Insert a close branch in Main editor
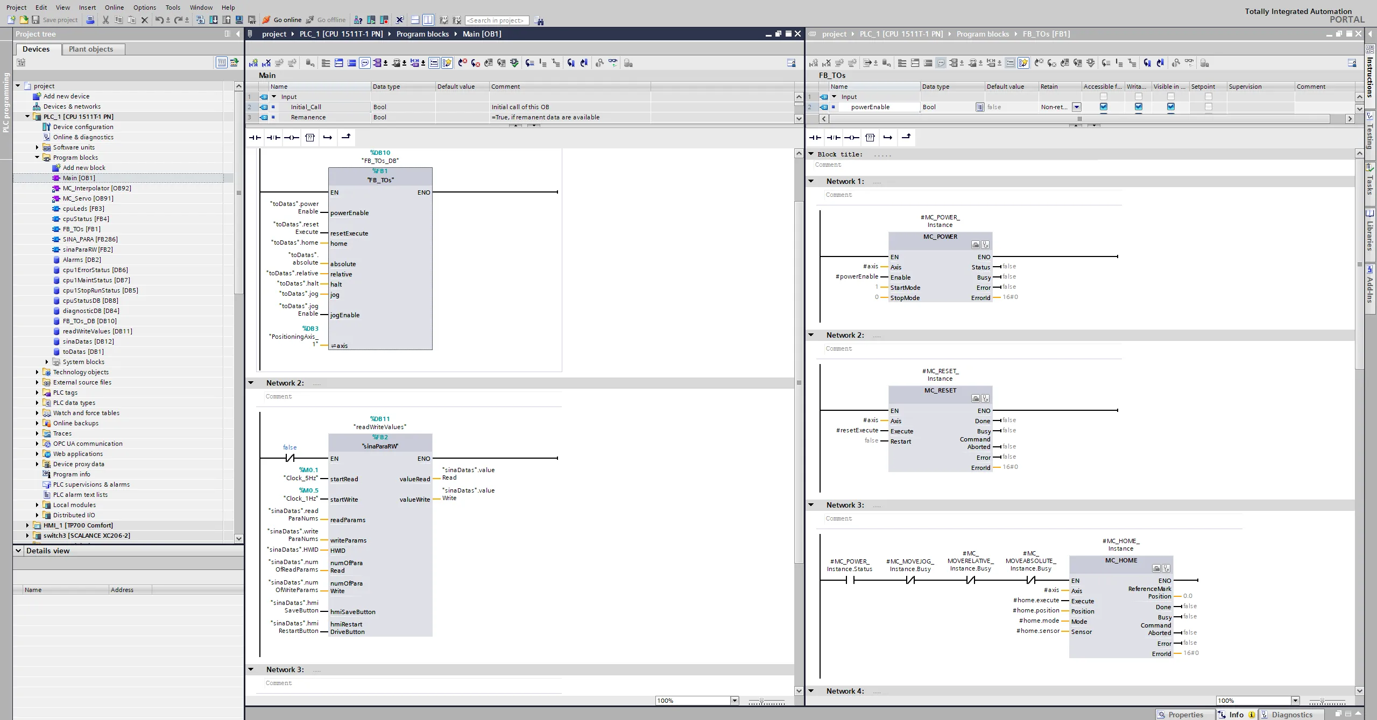Image resolution: width=1377 pixels, height=720 pixels. pos(346,138)
